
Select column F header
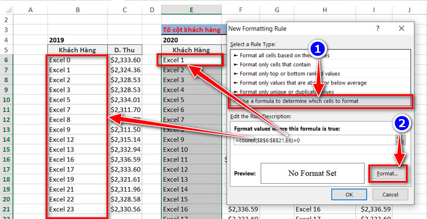240,10
